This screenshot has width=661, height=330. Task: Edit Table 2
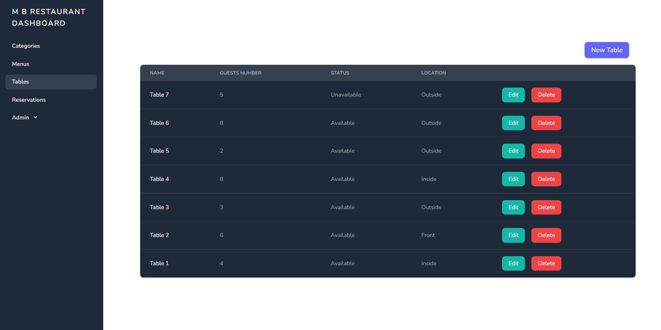(x=513, y=235)
